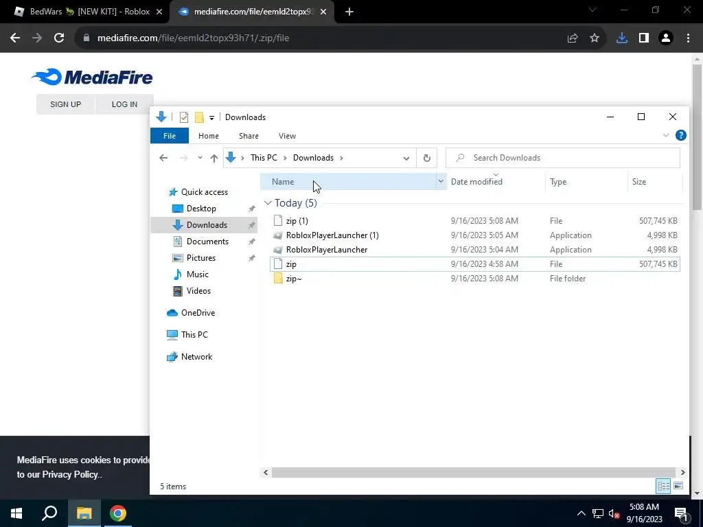The width and height of the screenshot is (703, 527).
Task: Open the Chrome side panel icon
Action: click(x=644, y=38)
